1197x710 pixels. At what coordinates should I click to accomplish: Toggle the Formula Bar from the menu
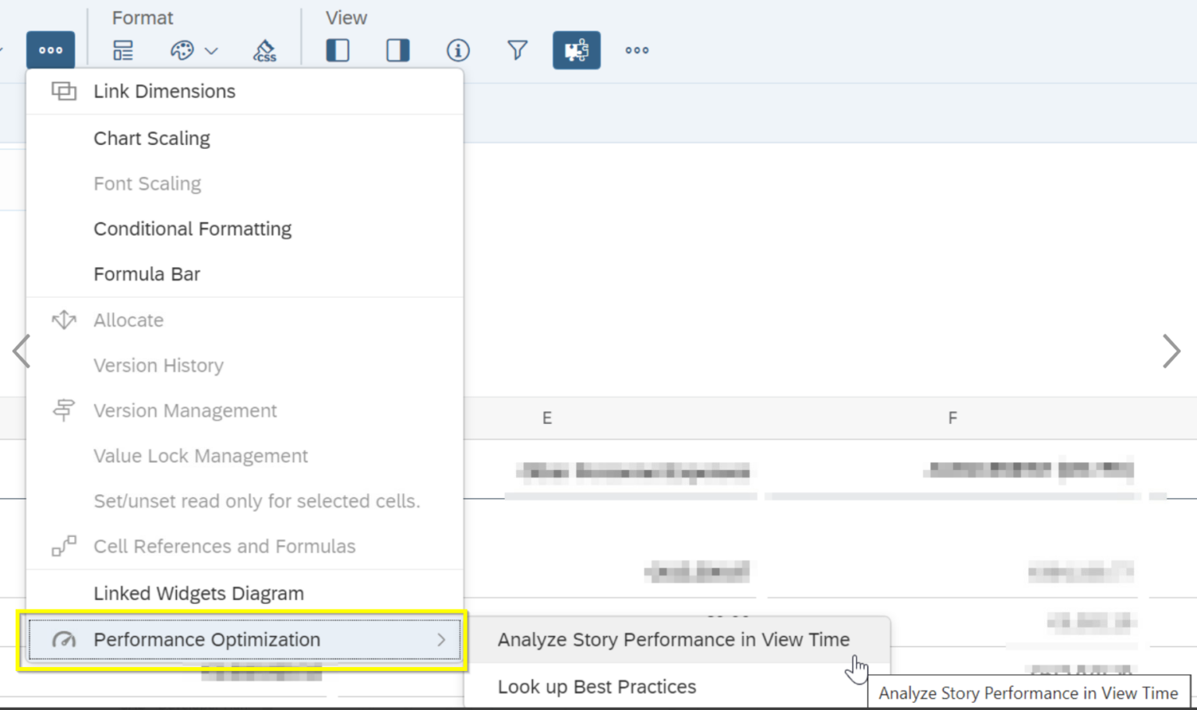(x=147, y=274)
